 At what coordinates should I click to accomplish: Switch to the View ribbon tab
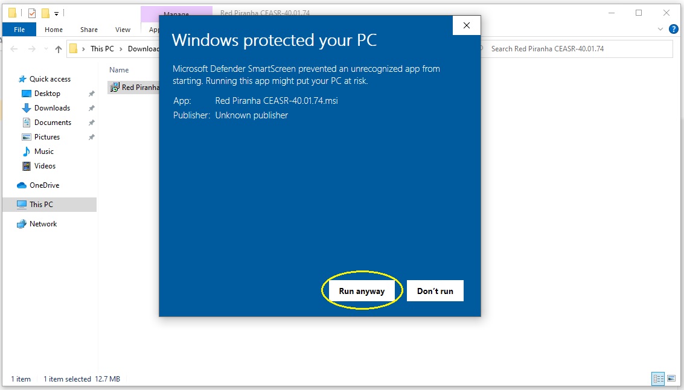click(123, 30)
